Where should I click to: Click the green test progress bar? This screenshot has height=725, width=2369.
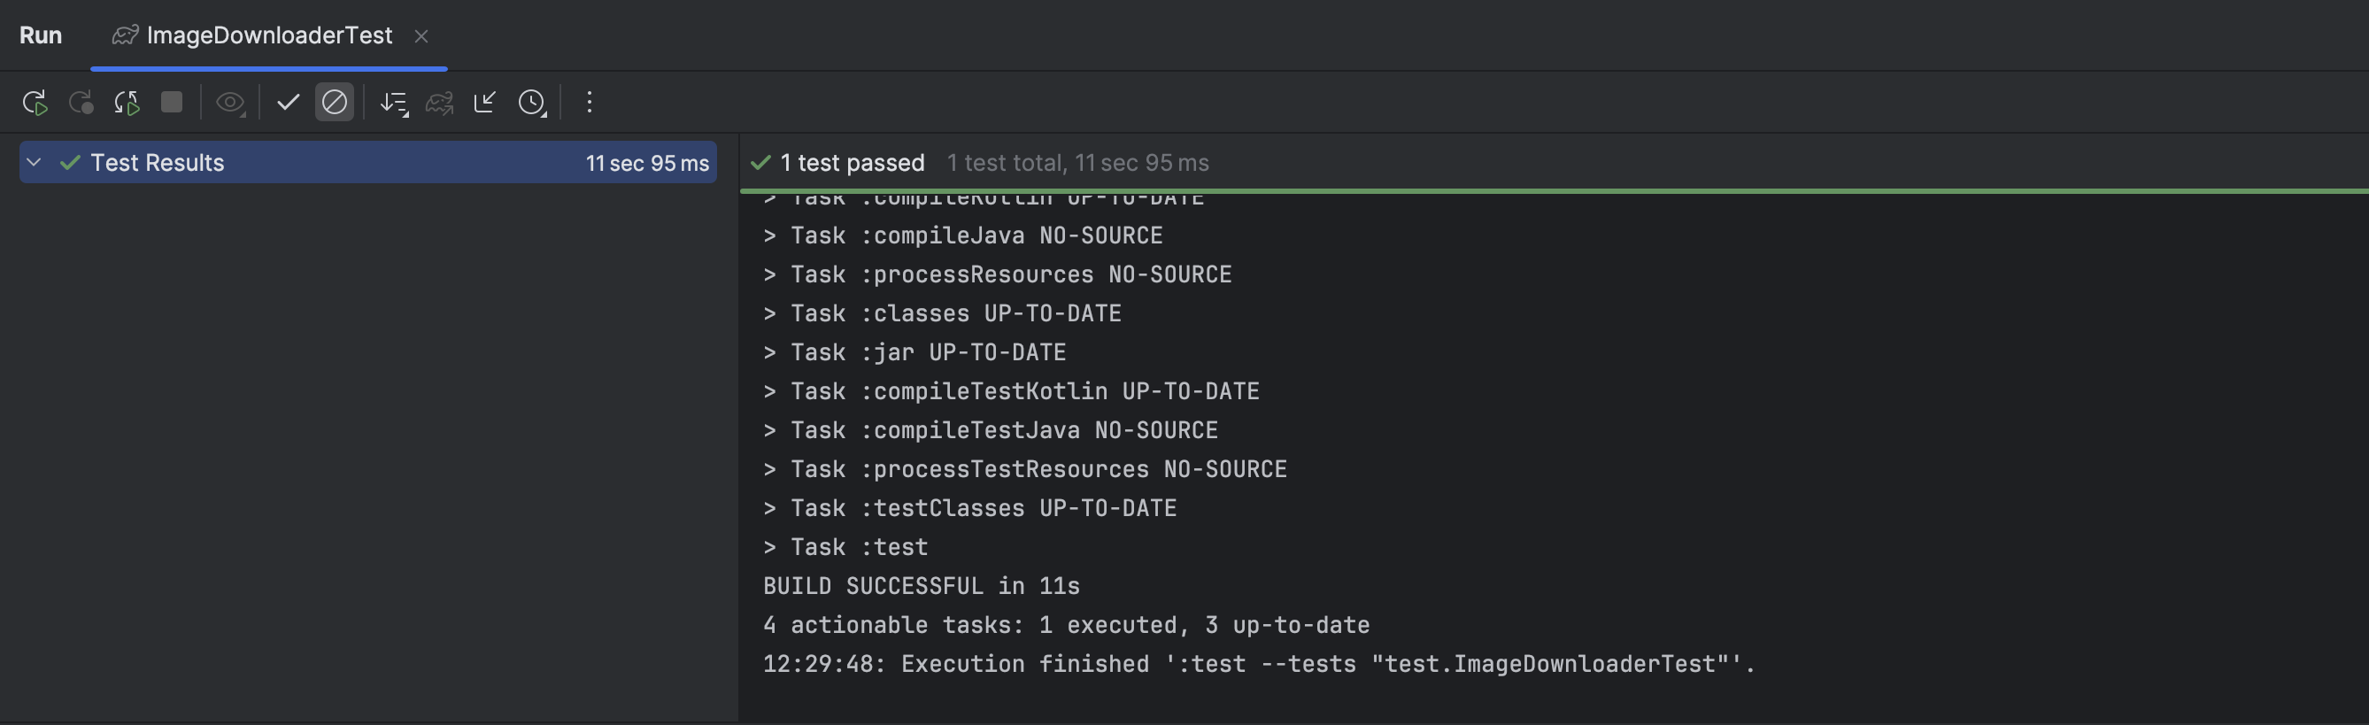(1555, 190)
